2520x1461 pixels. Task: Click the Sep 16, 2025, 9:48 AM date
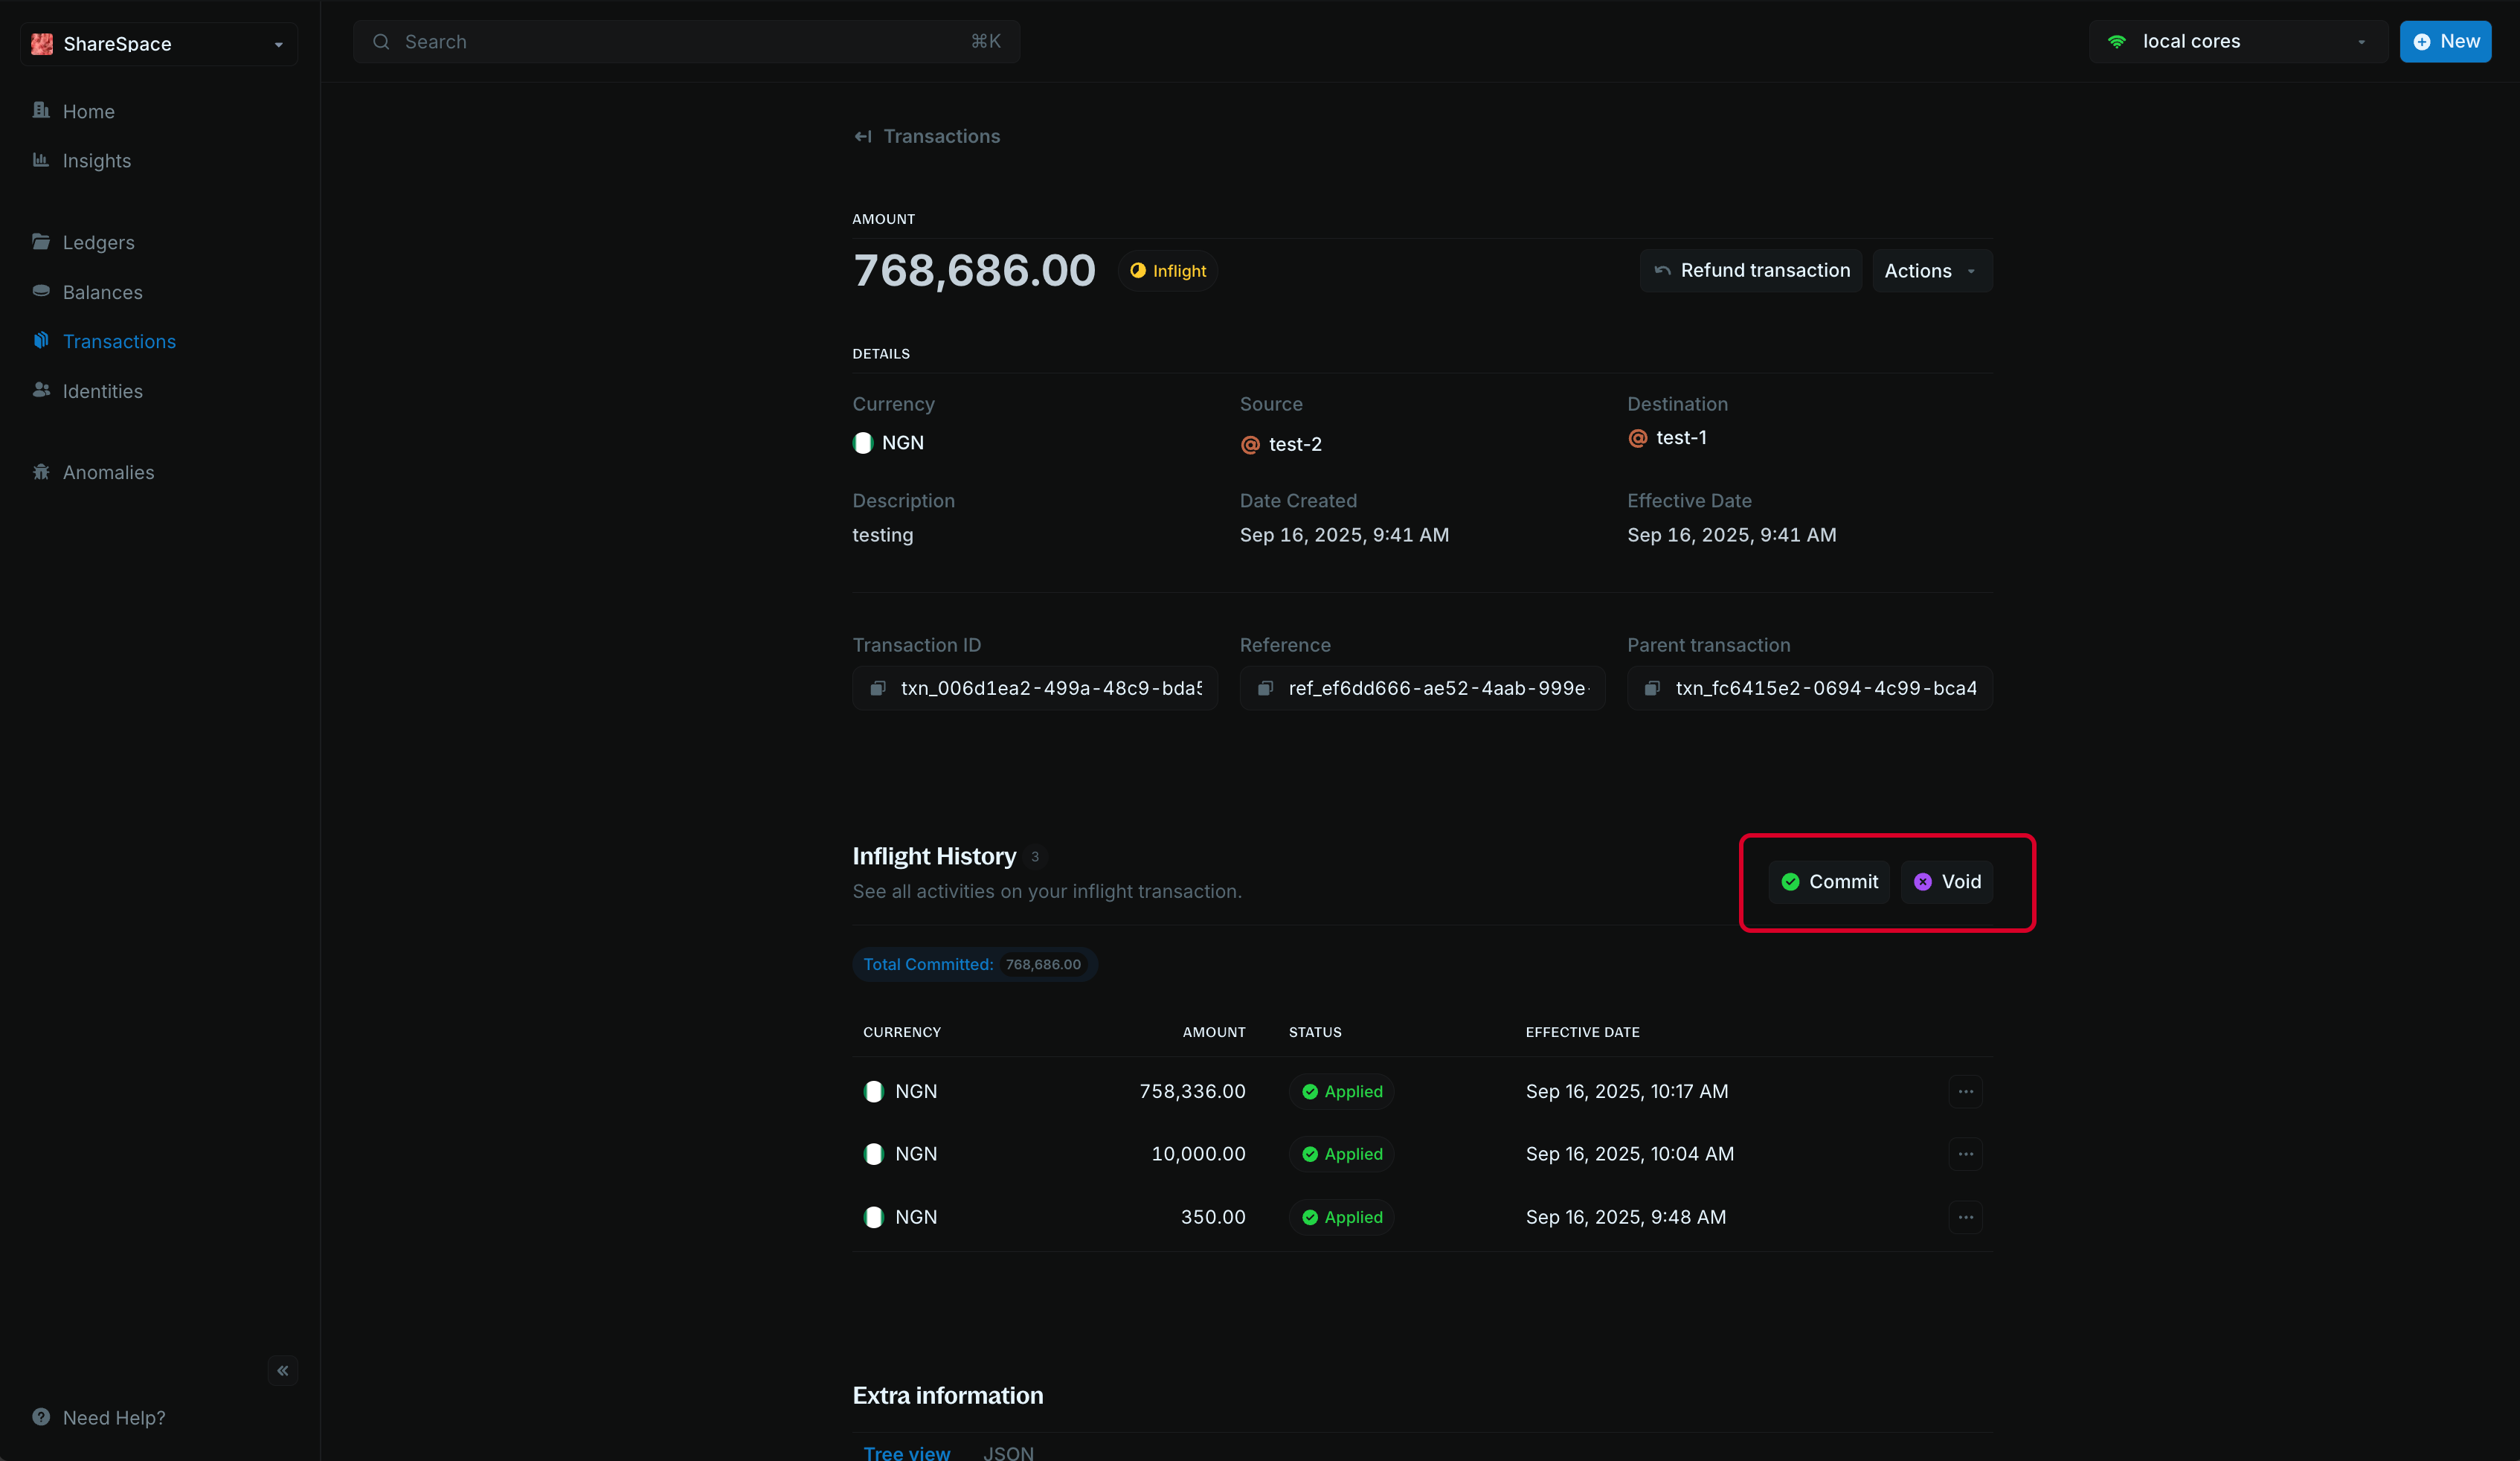click(1626, 1217)
